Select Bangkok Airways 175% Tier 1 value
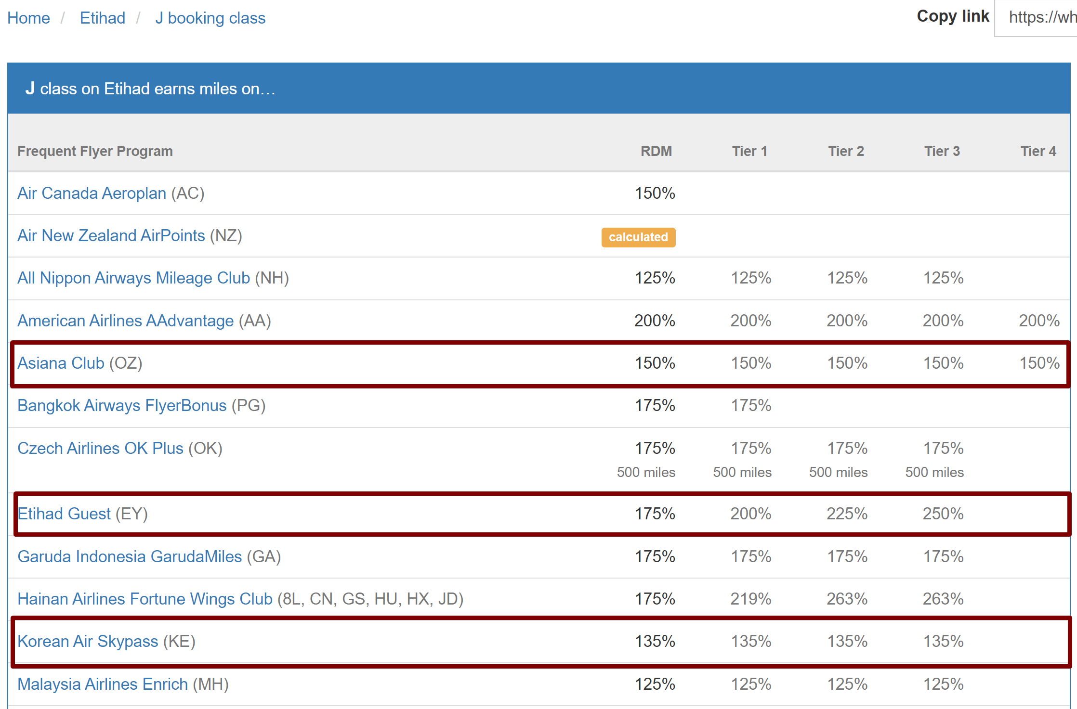Viewport: 1077px width, 709px height. tap(751, 405)
